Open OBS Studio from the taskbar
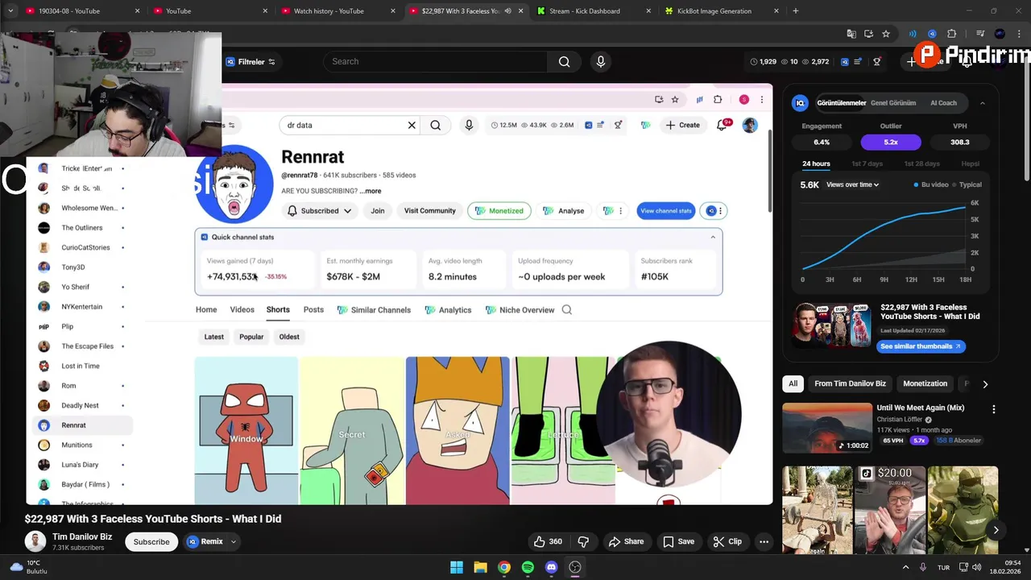Image resolution: width=1031 pixels, height=580 pixels. [x=575, y=567]
